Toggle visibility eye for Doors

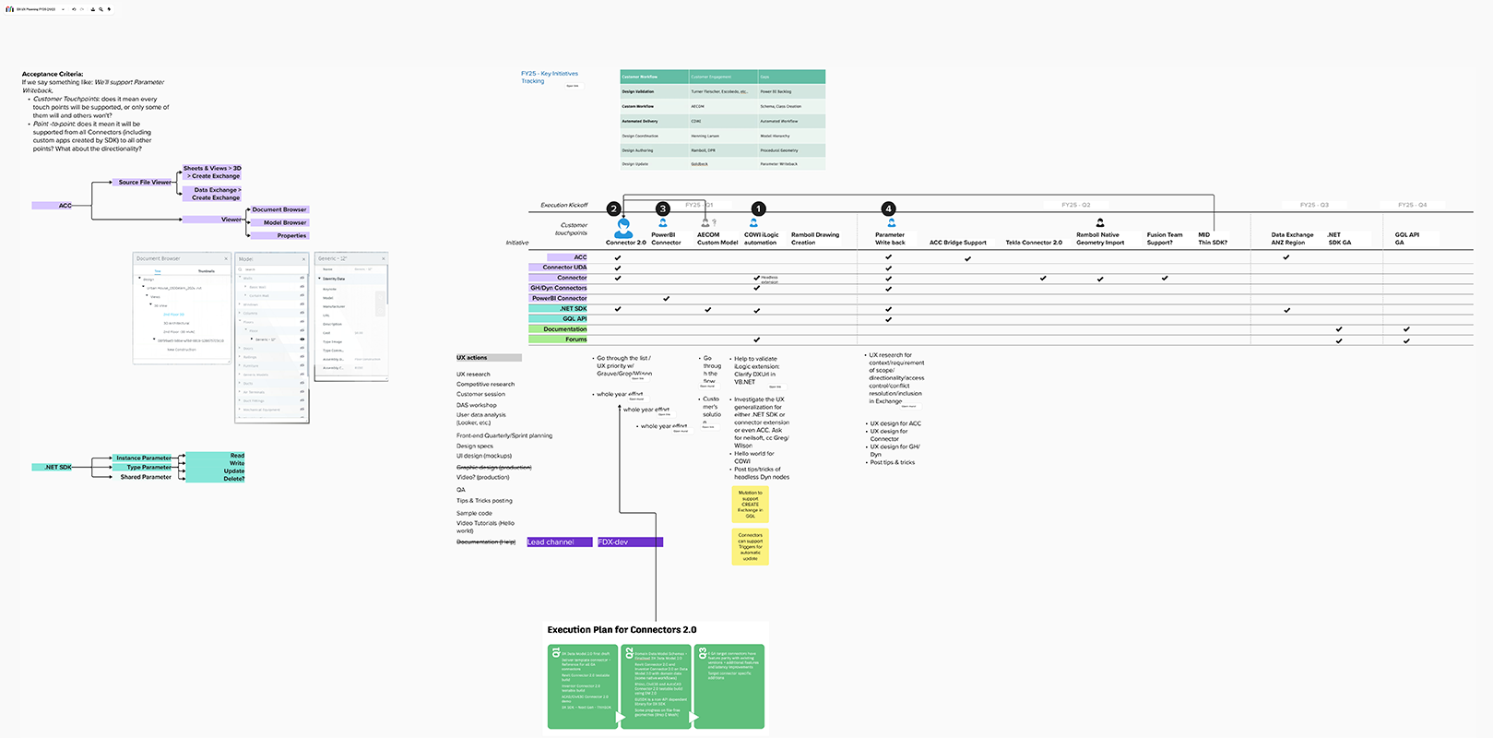(x=302, y=348)
